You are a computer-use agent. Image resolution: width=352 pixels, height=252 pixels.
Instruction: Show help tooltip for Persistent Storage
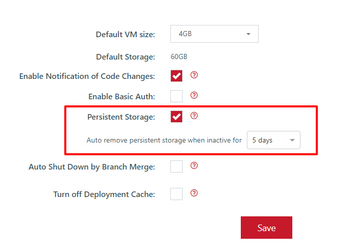point(194,116)
